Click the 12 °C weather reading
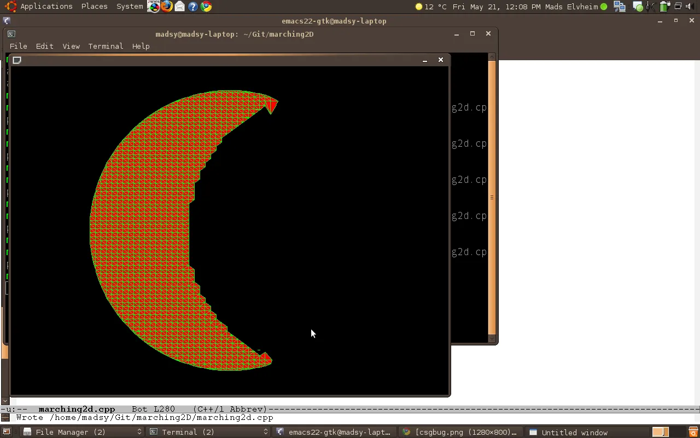 point(435,7)
